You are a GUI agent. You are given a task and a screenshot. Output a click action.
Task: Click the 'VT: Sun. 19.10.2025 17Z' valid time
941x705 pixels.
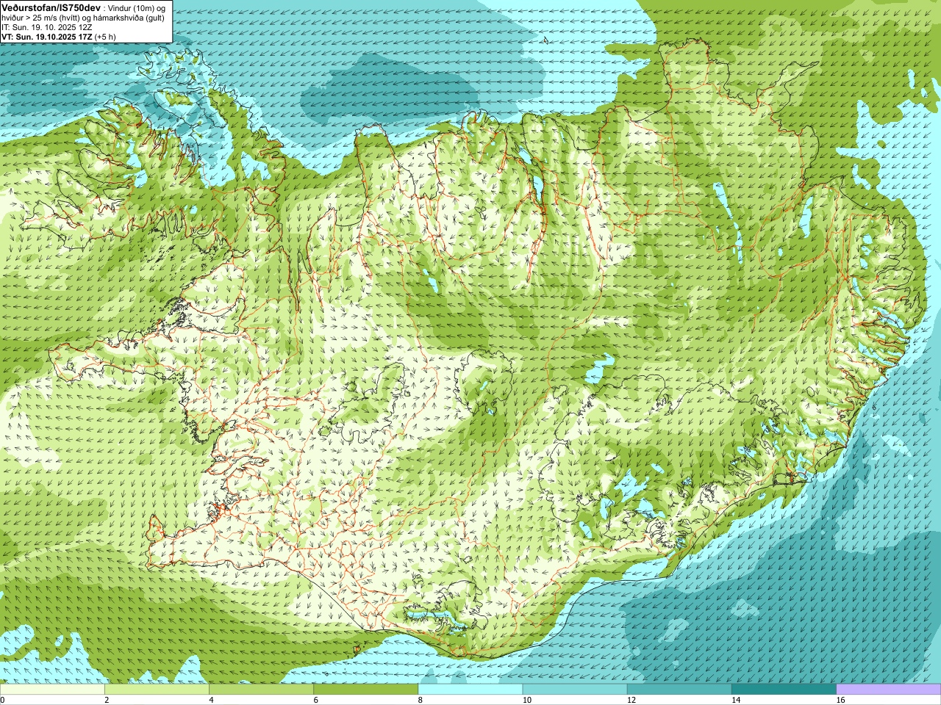pos(47,37)
